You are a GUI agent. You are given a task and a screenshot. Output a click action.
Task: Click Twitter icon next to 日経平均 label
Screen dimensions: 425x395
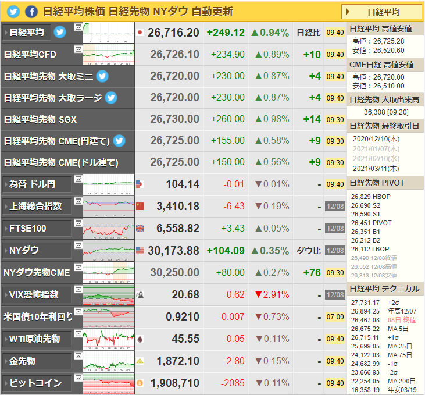click(x=60, y=32)
